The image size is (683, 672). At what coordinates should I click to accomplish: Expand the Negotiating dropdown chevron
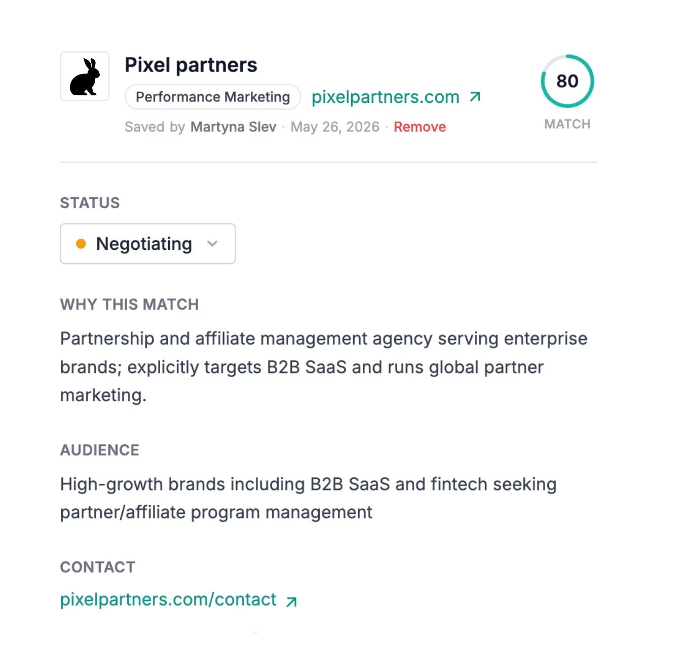(x=212, y=244)
